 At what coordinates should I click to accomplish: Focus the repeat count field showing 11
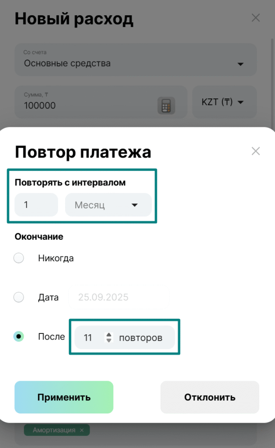pyautogui.click(x=89, y=338)
